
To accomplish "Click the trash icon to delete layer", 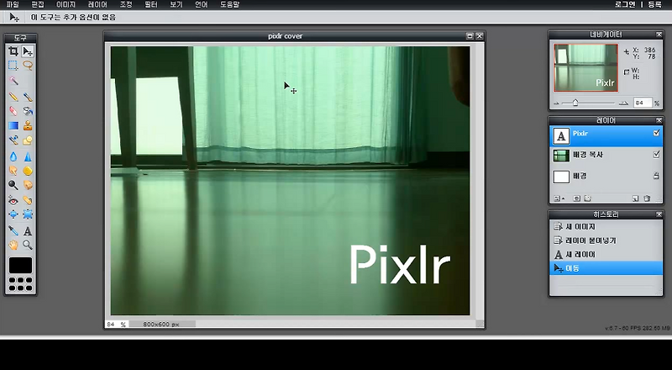I will click(647, 198).
